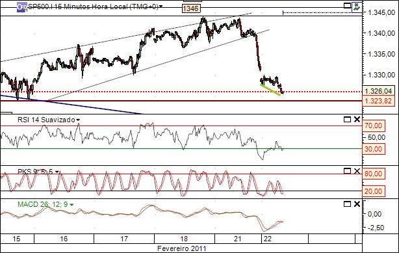Maximize the MACD indicator panel
The image size is (399, 253).
pos(348,204)
